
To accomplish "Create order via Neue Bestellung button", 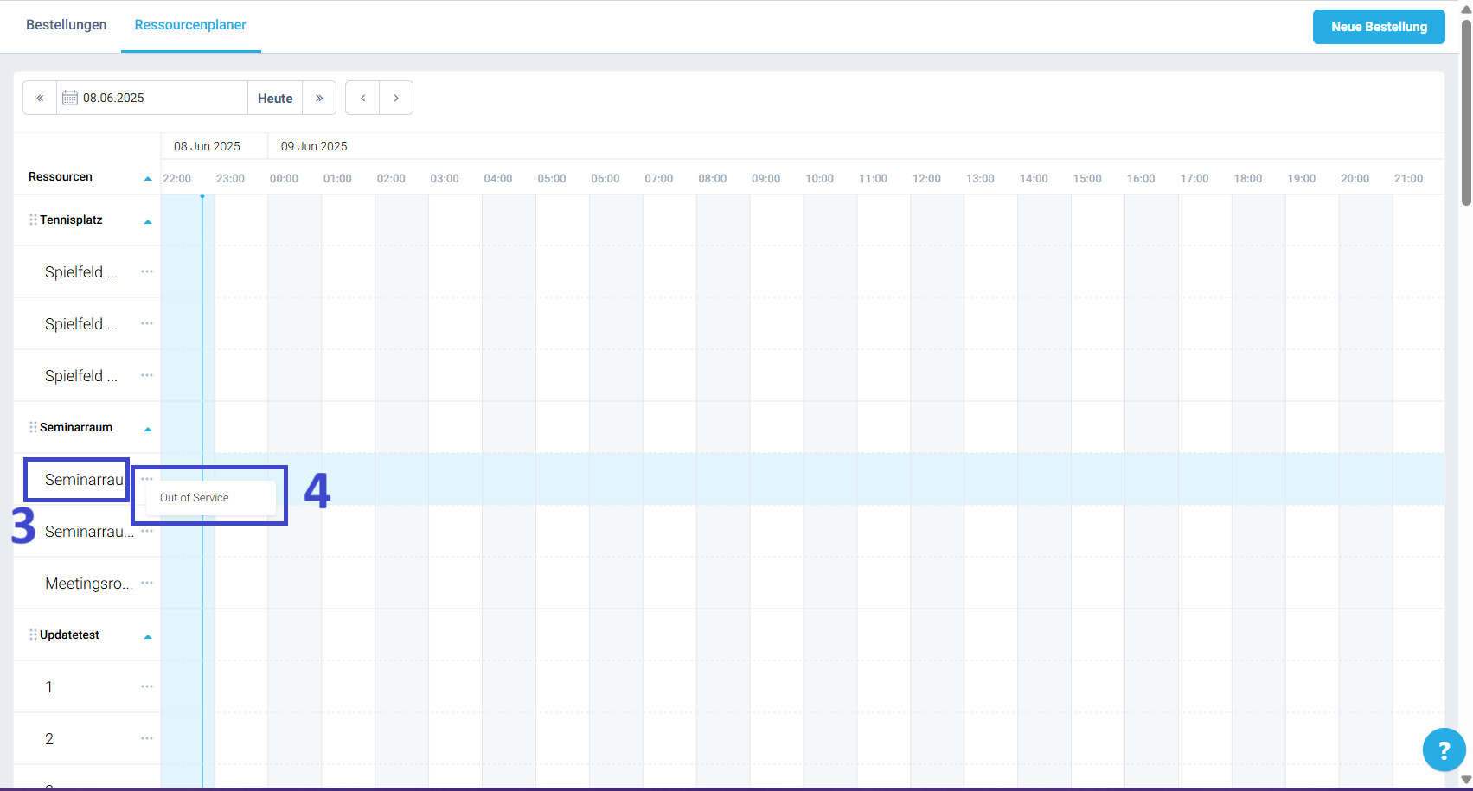I will (x=1379, y=27).
